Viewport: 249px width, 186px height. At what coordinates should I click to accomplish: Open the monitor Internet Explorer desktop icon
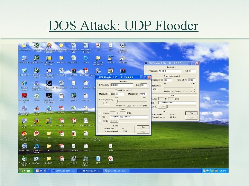pos(86,60)
